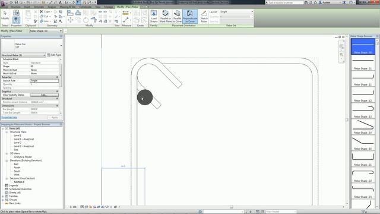
Task: Select Rebar Shape : 12 thumbnail
Action: 363,95
